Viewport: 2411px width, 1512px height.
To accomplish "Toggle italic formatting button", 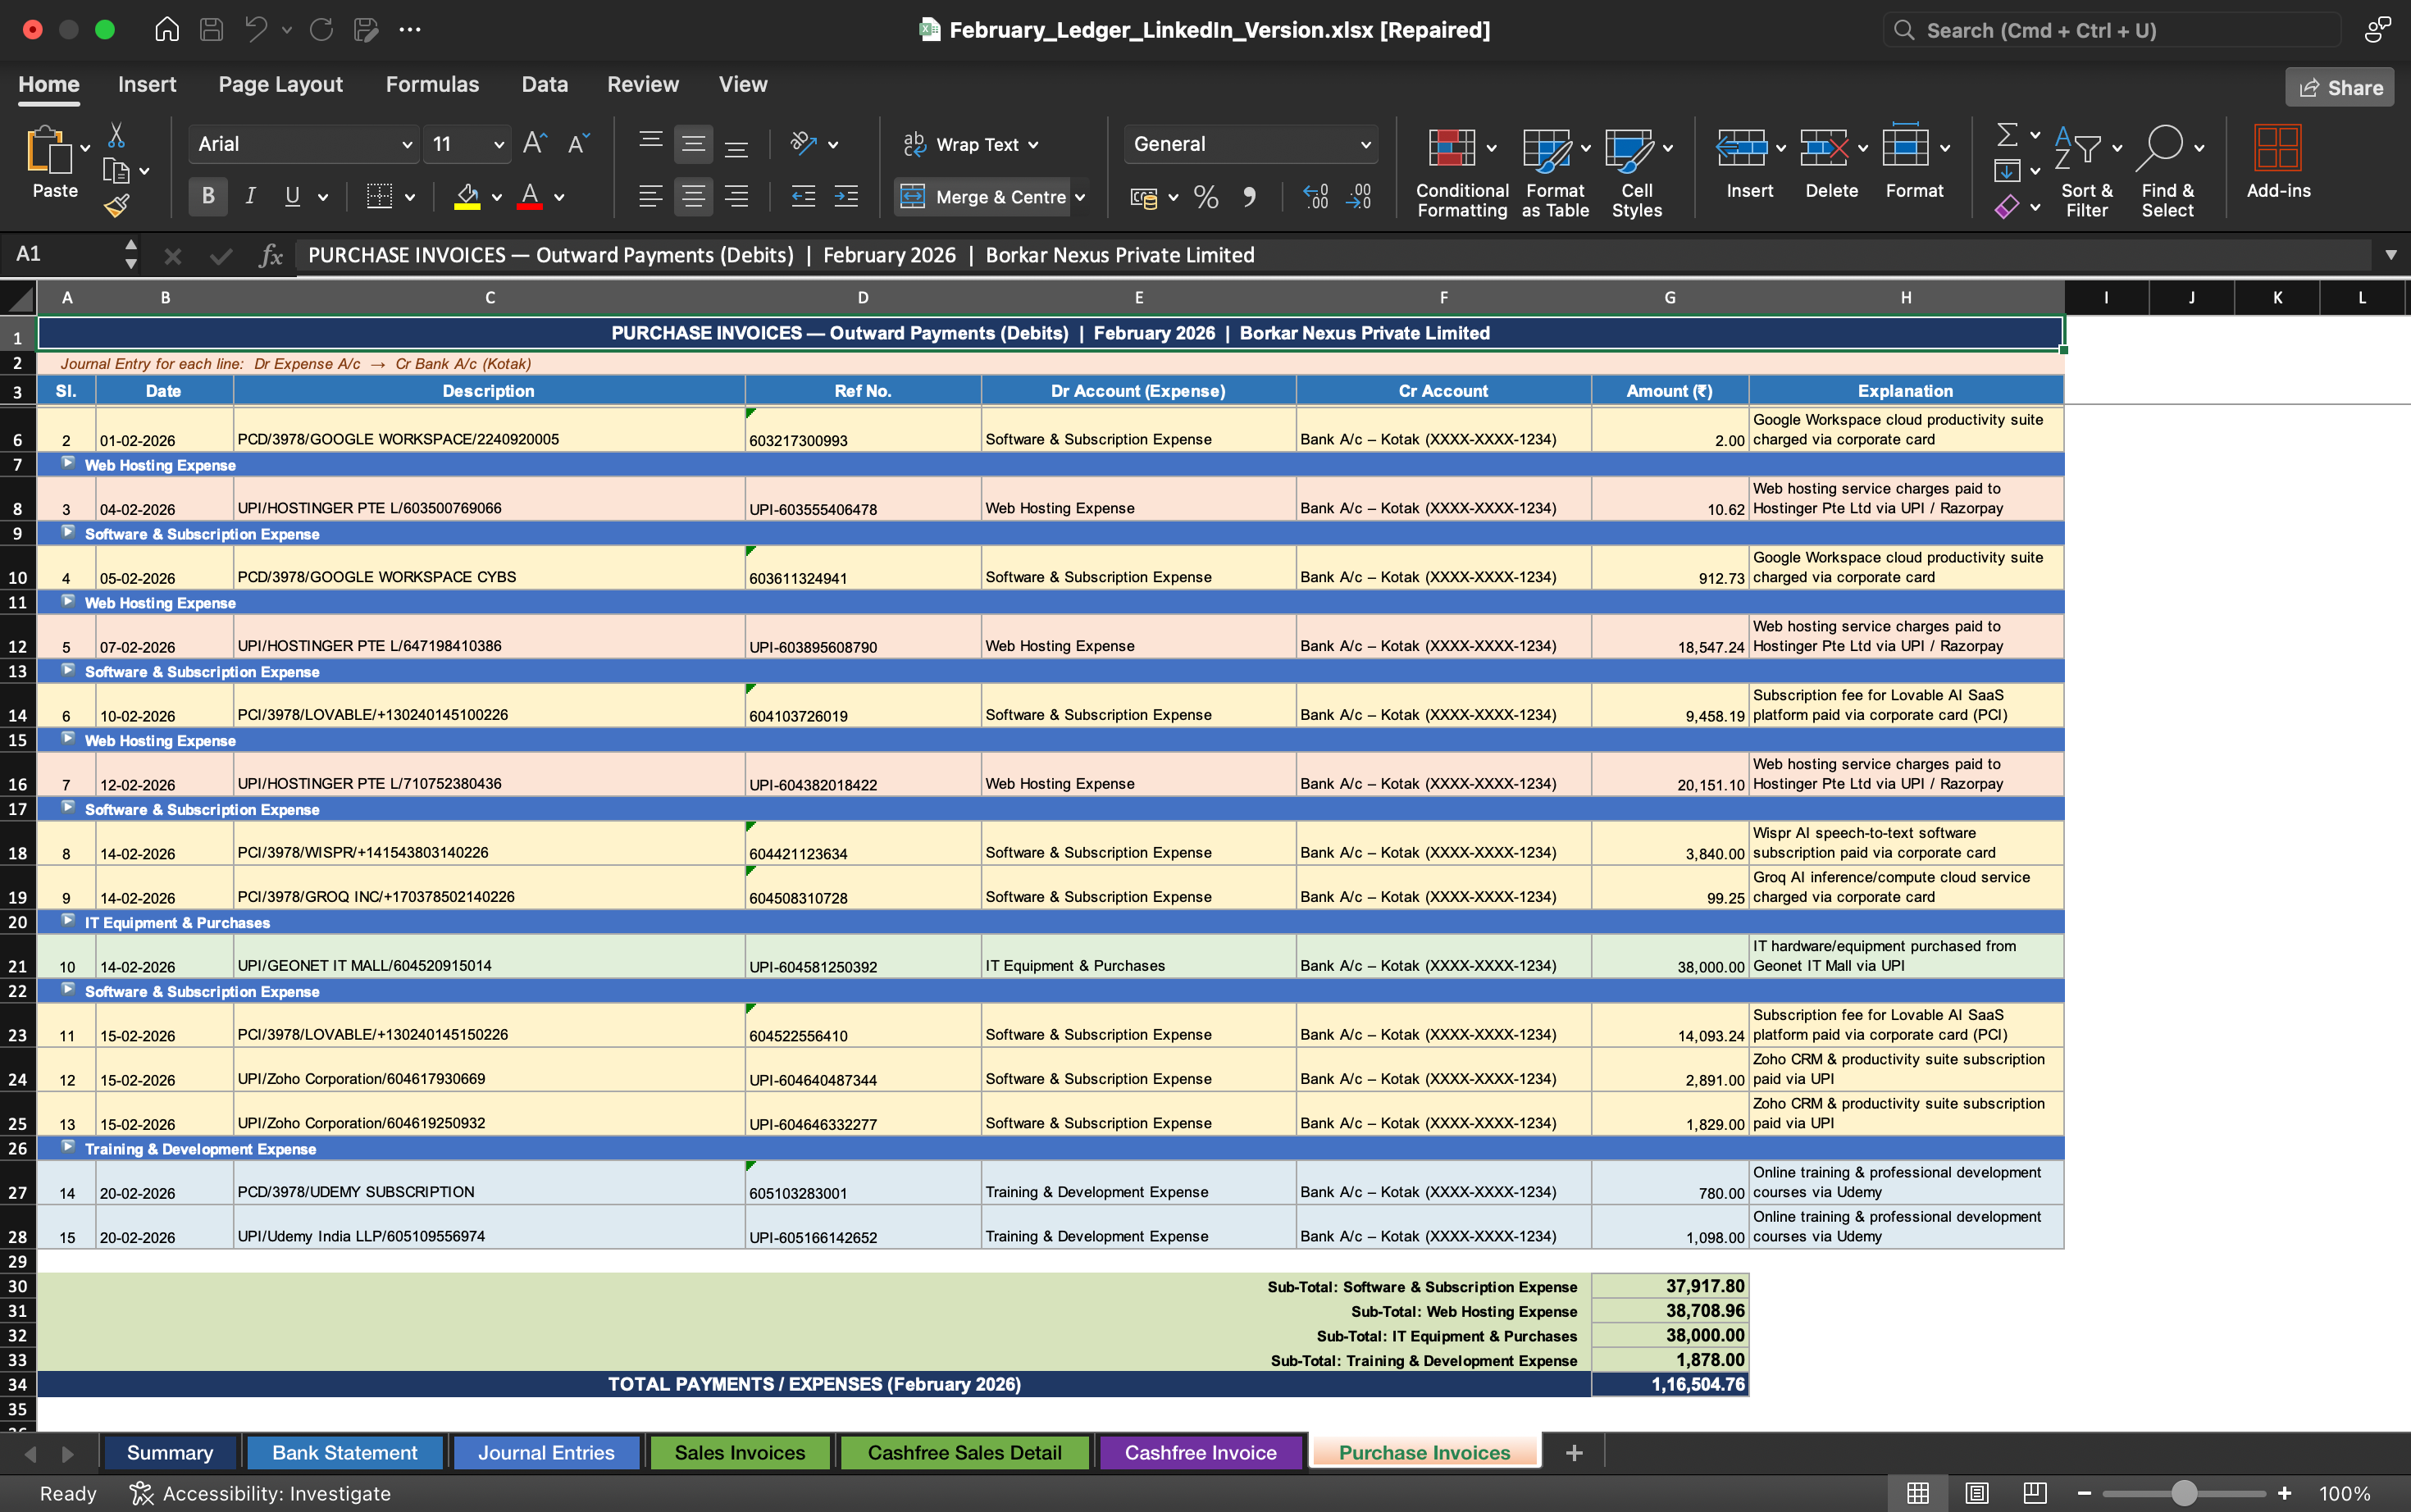I will click(x=250, y=196).
